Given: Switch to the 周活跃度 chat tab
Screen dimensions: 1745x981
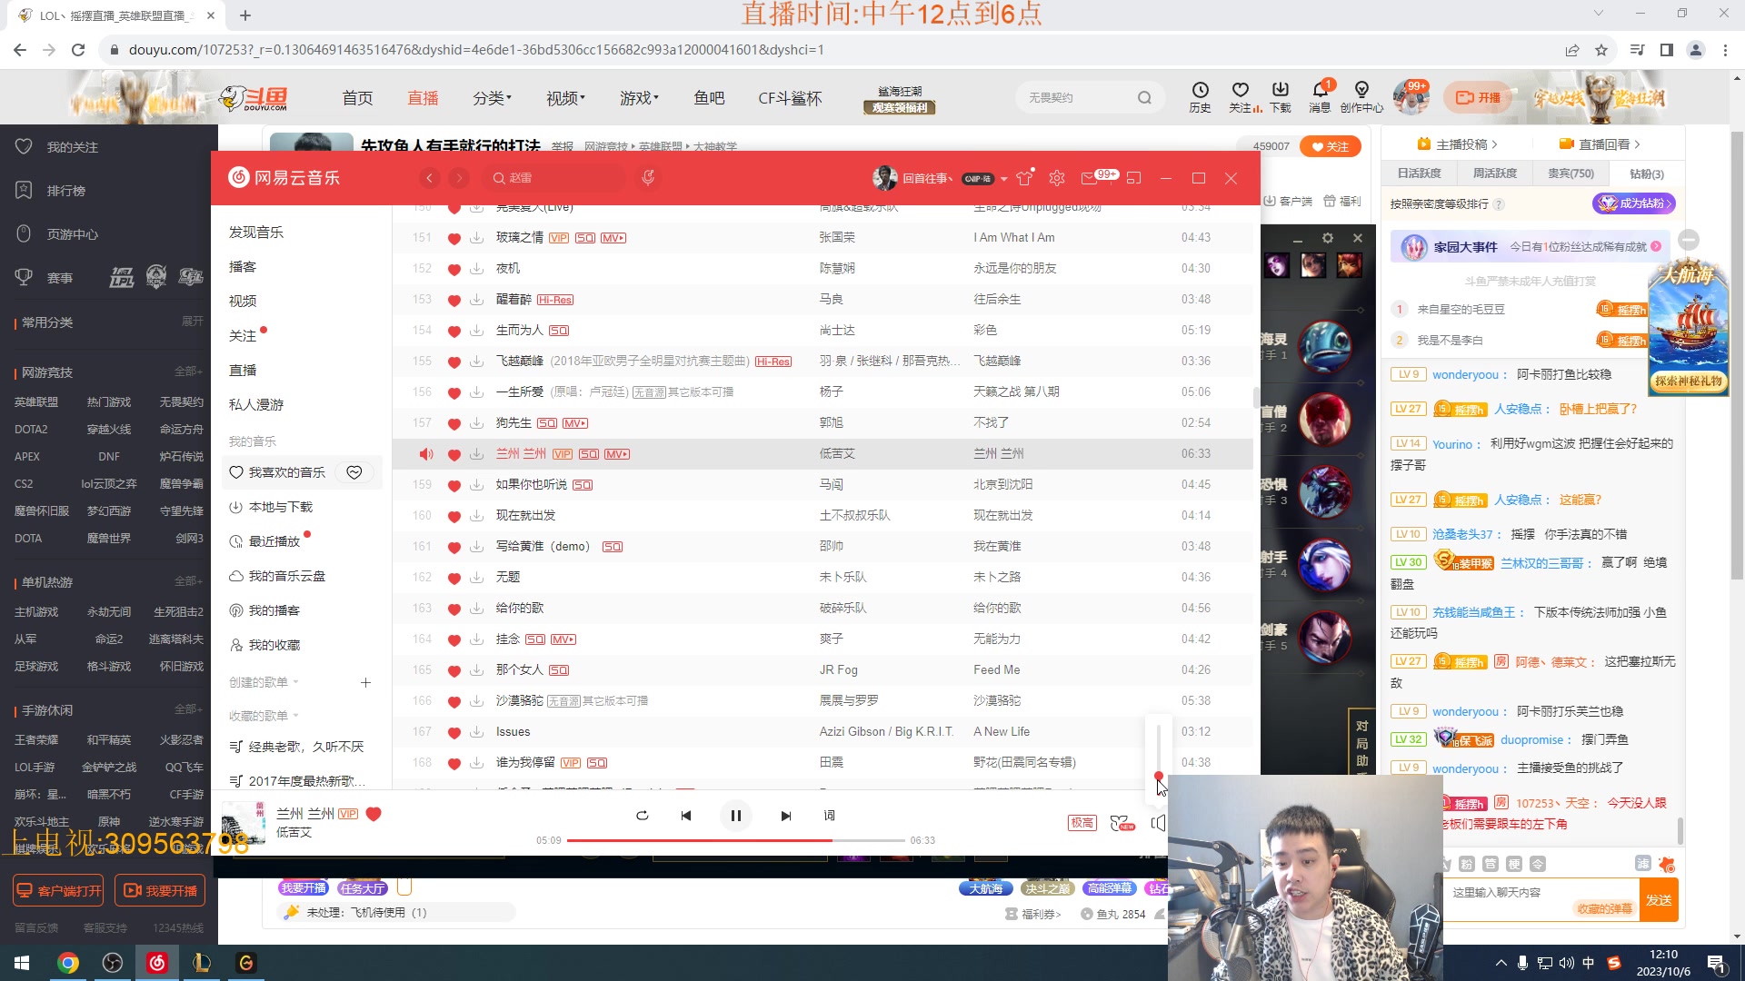Looking at the screenshot, I should (1495, 173).
